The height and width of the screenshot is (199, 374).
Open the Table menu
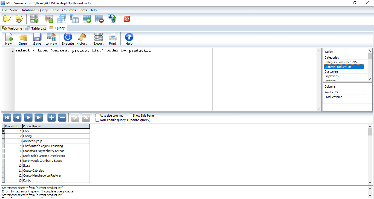pos(55,10)
